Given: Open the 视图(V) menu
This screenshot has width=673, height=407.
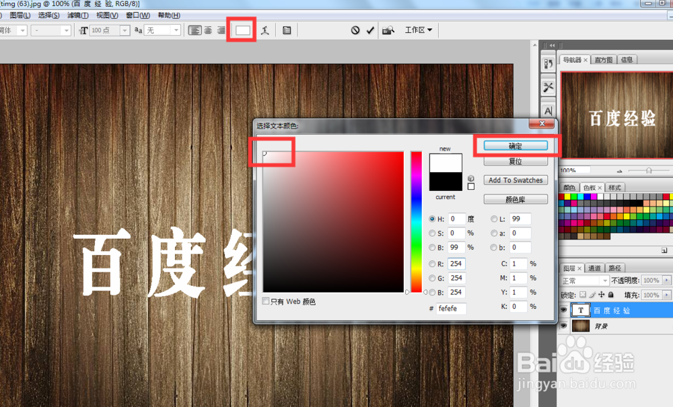Looking at the screenshot, I should click(107, 15).
